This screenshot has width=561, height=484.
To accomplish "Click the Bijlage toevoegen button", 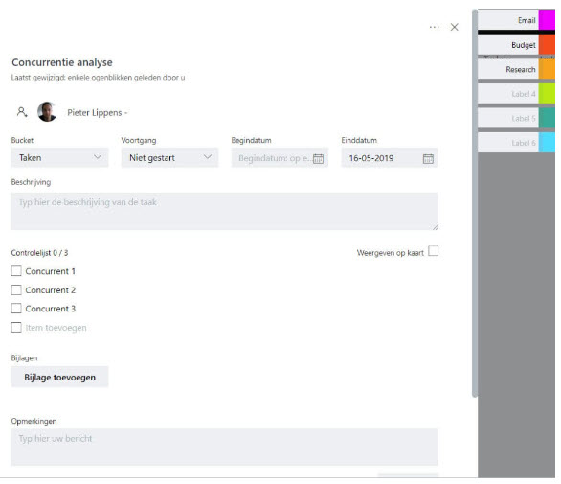I will 59,377.
